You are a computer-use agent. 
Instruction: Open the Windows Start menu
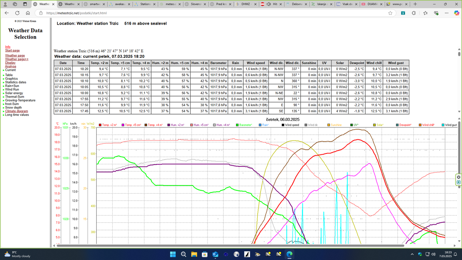coord(172,254)
